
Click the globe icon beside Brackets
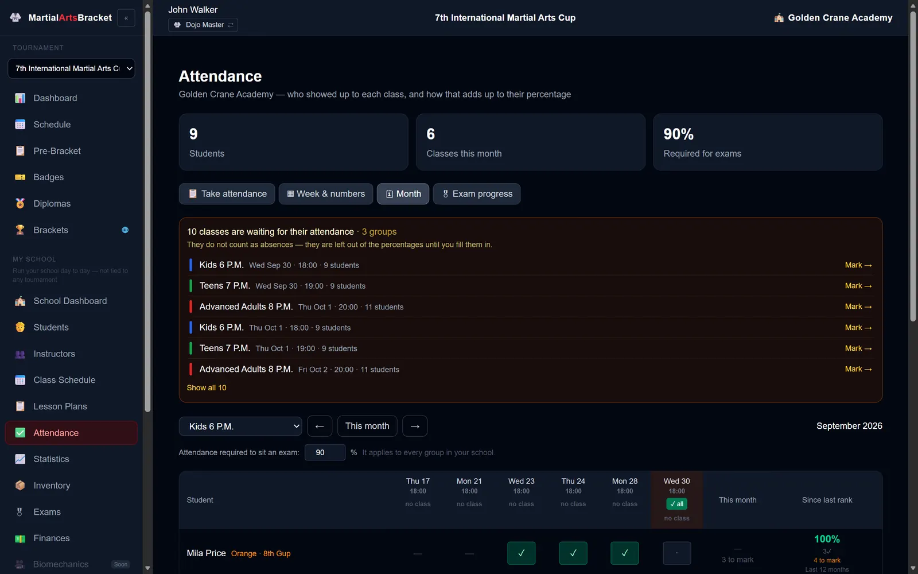125,230
